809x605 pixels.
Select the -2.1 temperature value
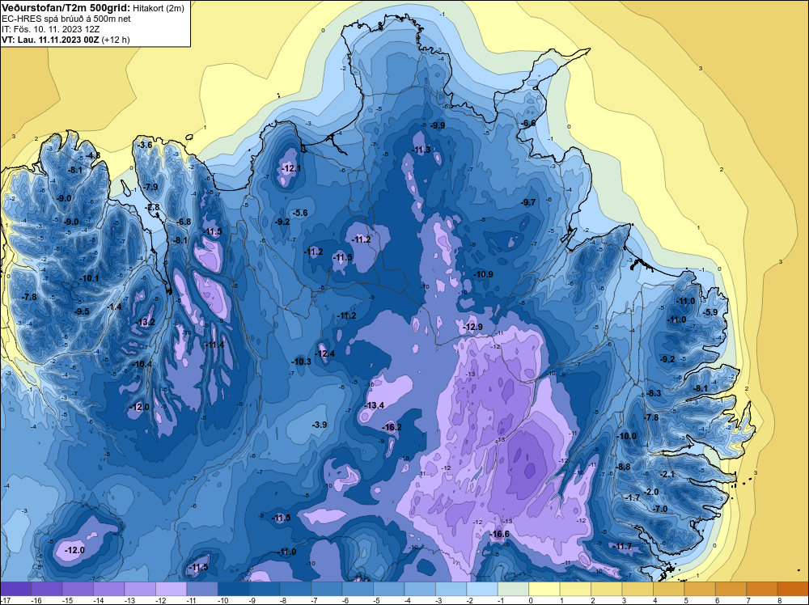pyautogui.click(x=667, y=474)
